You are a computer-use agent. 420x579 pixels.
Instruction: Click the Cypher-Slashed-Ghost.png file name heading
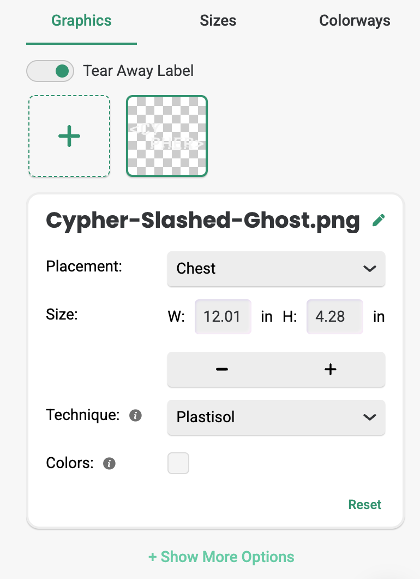point(203,220)
